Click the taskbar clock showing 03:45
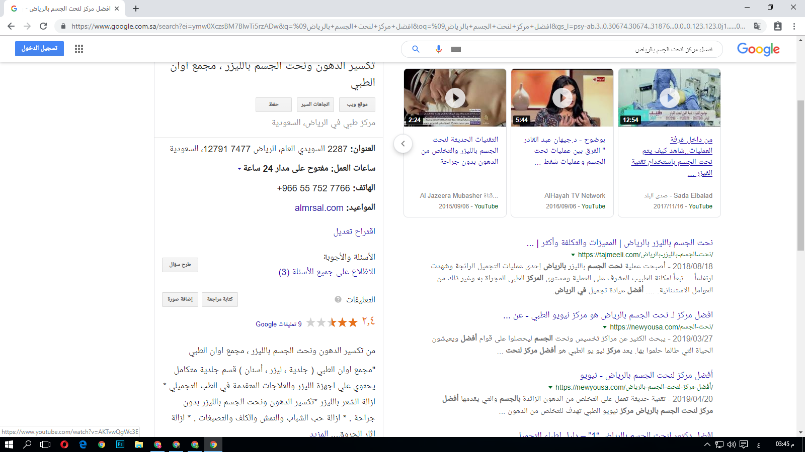 point(785,444)
